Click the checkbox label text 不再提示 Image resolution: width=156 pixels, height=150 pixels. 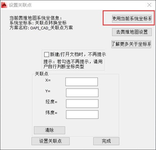point(97,54)
